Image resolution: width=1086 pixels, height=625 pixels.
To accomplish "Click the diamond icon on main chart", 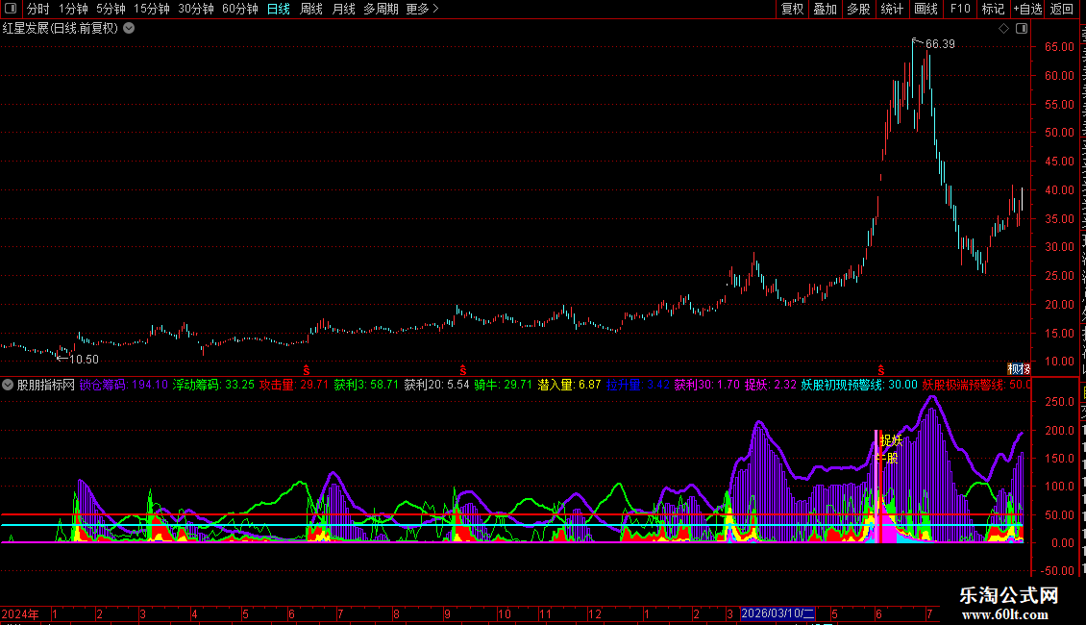I will (1003, 29).
